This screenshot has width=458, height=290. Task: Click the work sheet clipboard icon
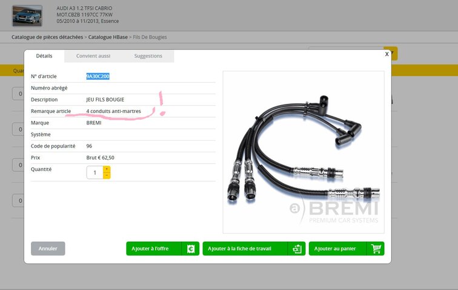297,249
